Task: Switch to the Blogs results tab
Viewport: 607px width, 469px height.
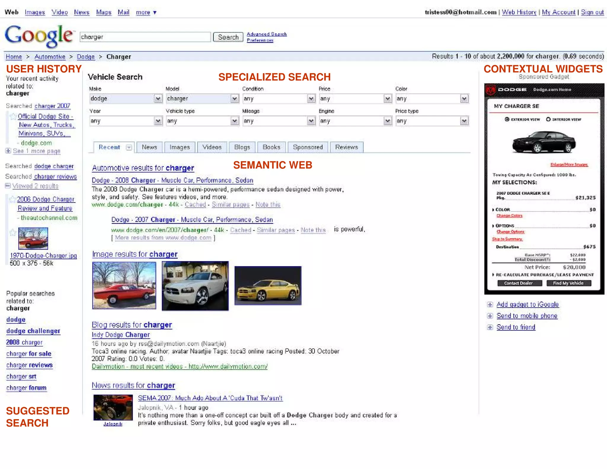Action: [x=242, y=147]
